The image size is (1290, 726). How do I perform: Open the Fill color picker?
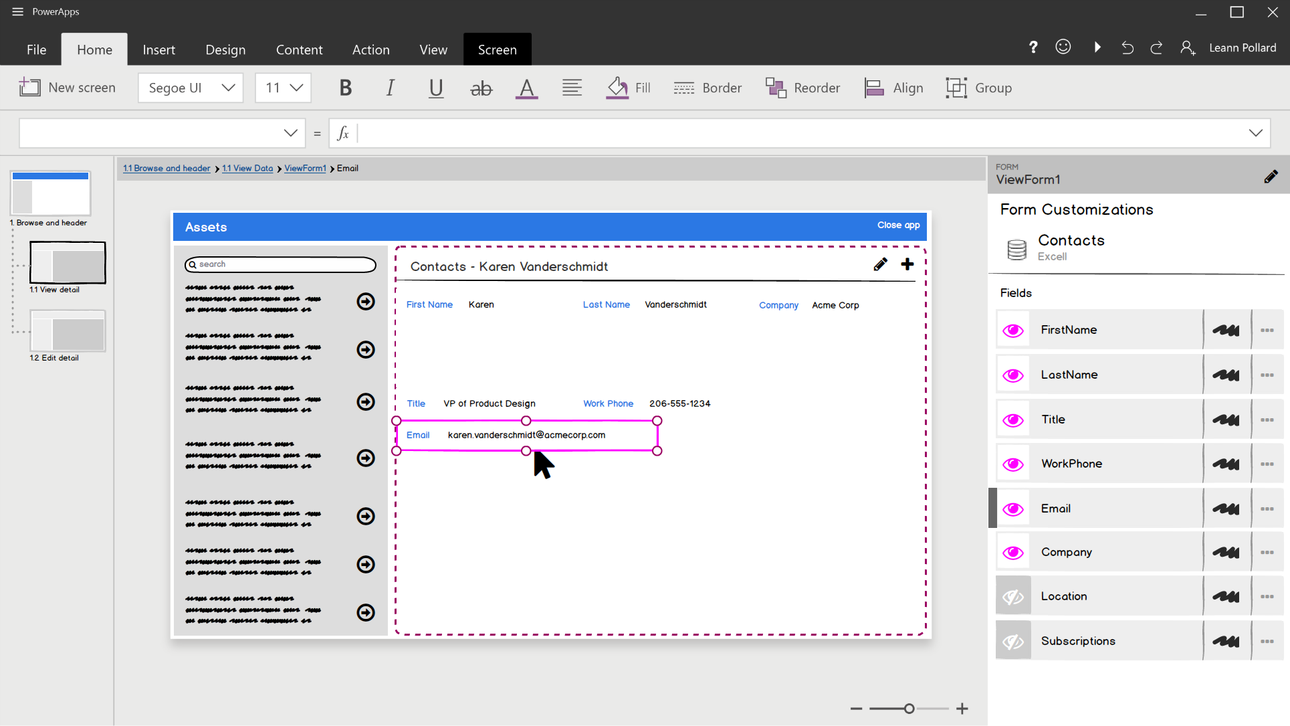pyautogui.click(x=628, y=88)
